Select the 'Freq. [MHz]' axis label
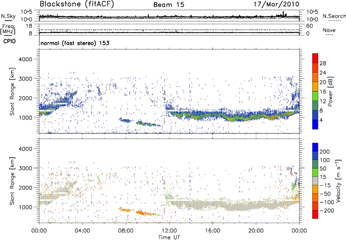346x240 pixels. 8,29
